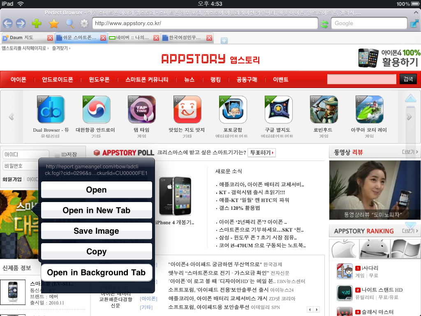Click the Google search field
The width and height of the screenshot is (421, 316).
(369, 23)
